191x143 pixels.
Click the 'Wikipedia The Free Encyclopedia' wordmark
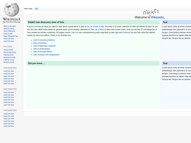12,20
